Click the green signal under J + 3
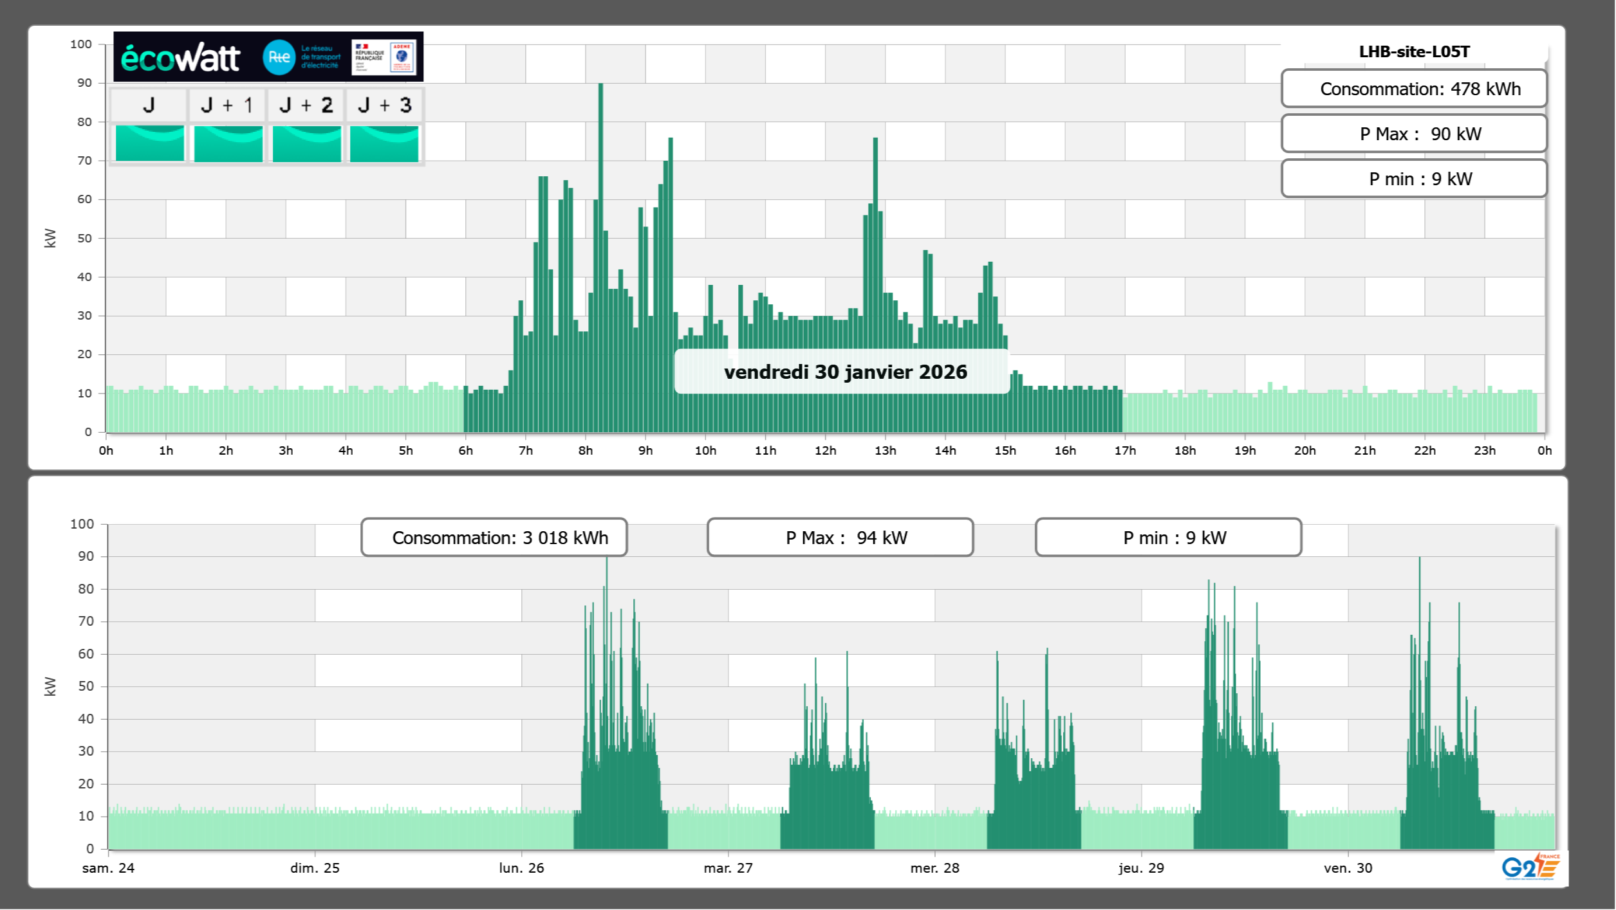The image size is (1616, 910). point(384,143)
